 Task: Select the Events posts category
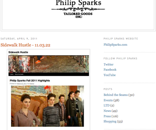click(108, 100)
